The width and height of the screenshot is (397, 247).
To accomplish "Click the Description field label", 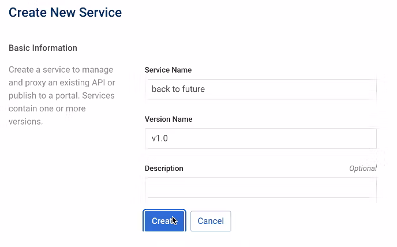I will 164,169.
